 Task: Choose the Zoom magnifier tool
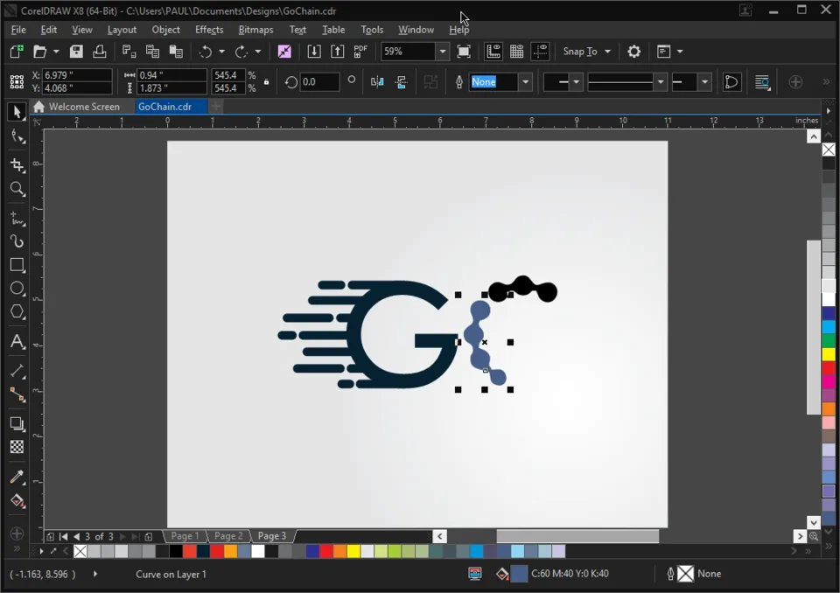pyautogui.click(x=17, y=189)
